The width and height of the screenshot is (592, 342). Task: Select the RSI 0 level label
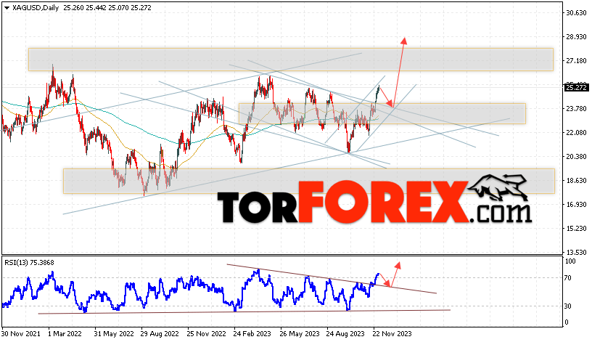point(567,322)
